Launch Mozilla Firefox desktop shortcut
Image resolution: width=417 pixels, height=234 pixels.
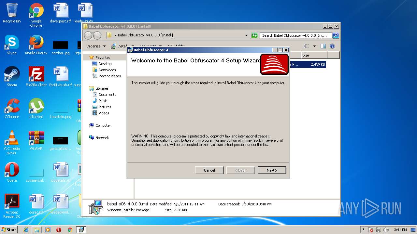(x=36, y=45)
